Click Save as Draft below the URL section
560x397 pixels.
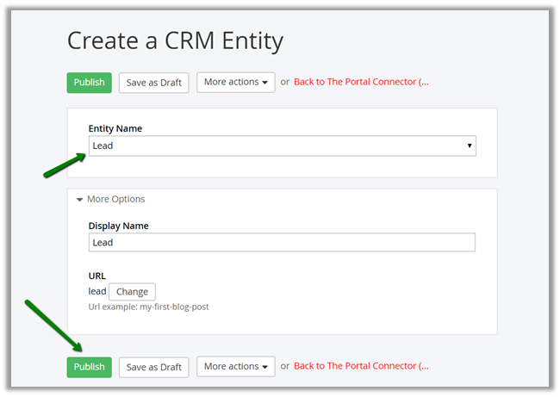coord(153,367)
